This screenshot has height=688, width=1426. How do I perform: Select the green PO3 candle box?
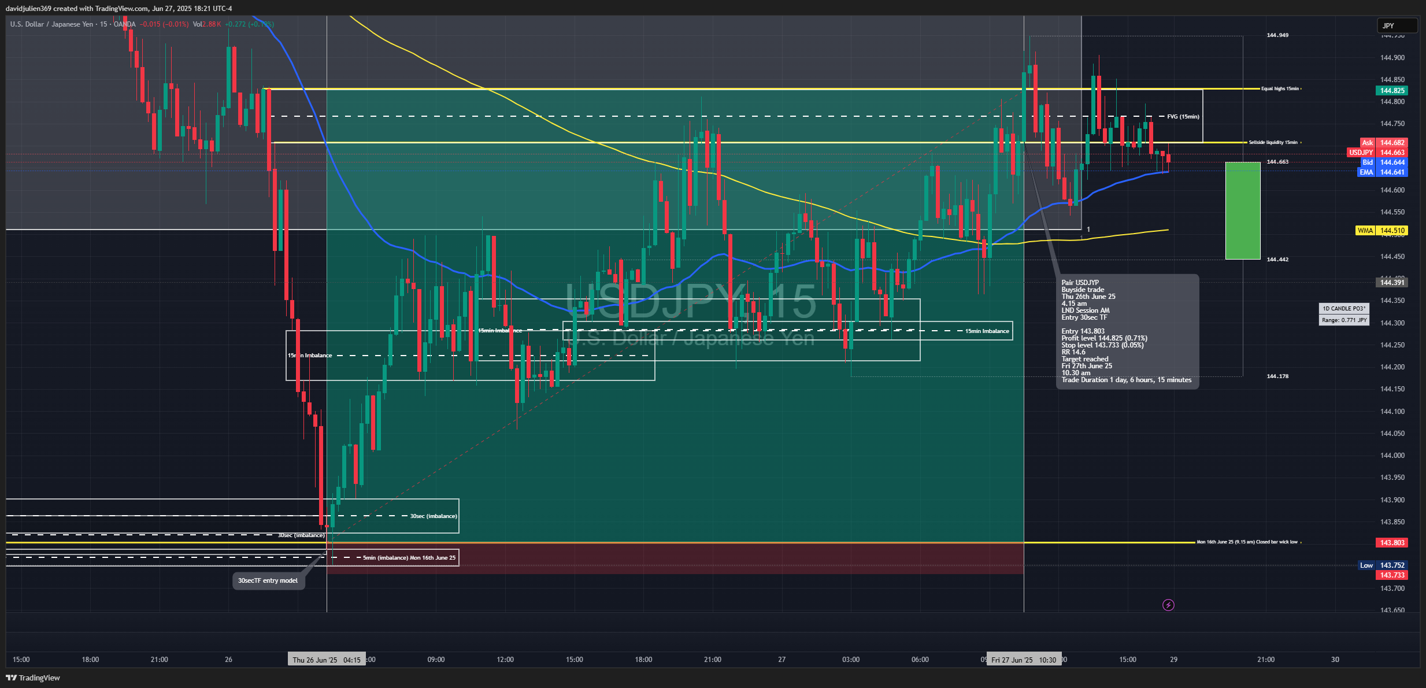1243,211
